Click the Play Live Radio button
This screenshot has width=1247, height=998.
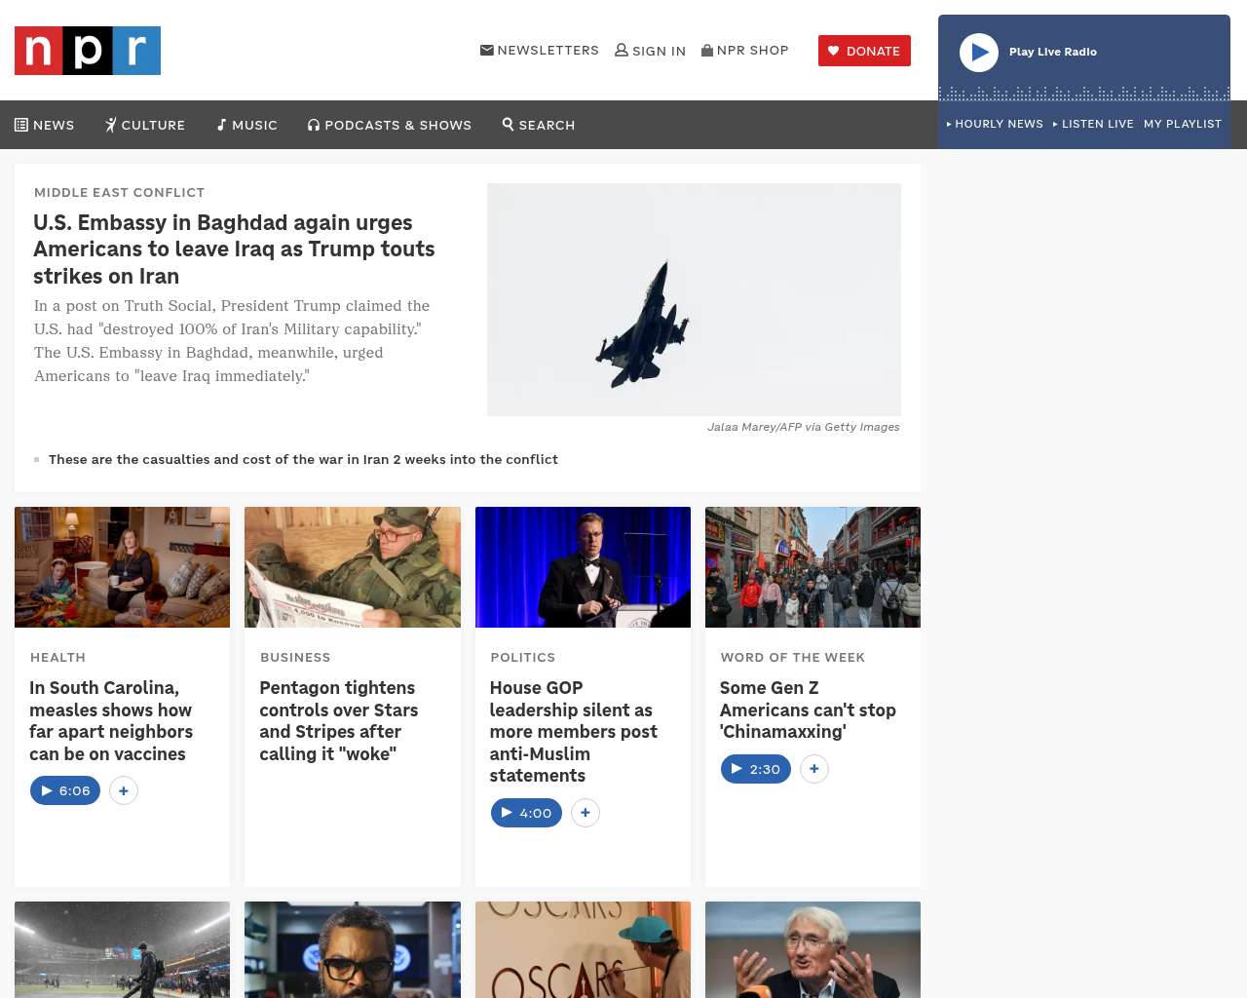click(x=979, y=53)
